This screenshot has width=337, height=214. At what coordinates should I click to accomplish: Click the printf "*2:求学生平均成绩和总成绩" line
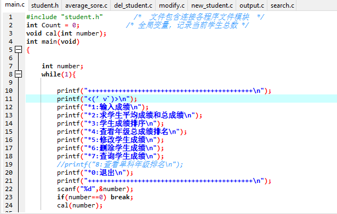click(x=130, y=115)
